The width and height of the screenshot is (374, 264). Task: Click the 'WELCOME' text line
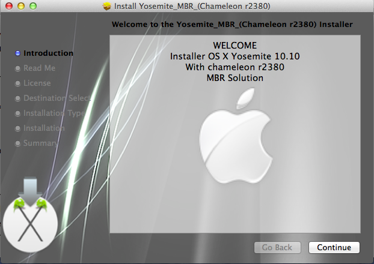pyautogui.click(x=235, y=45)
